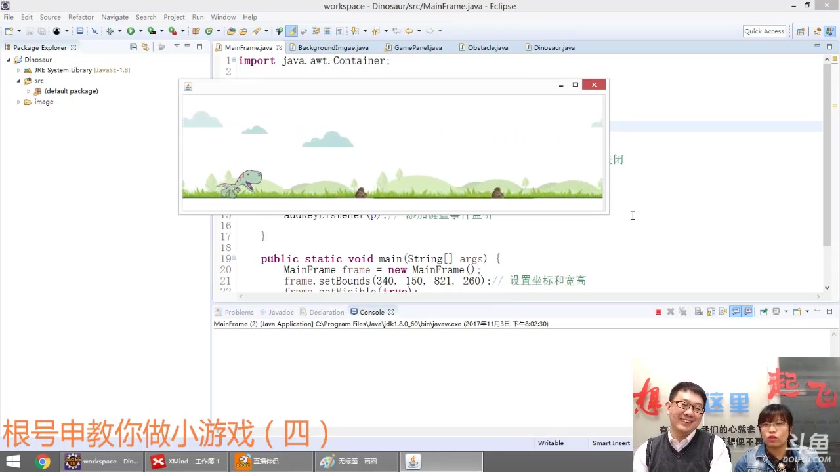Pin the Console view
The image size is (840, 472).
click(x=764, y=312)
